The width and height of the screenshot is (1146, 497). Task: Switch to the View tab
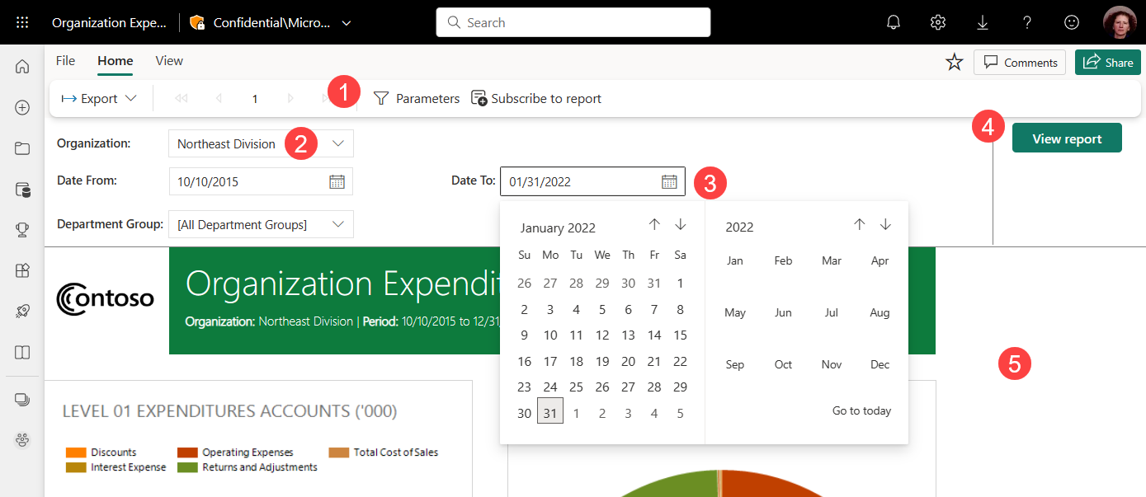tap(169, 61)
